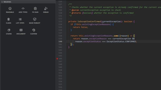Viewport: 161px width, 90px height.
Task: Click the 'some' method call
Action: [116, 36]
